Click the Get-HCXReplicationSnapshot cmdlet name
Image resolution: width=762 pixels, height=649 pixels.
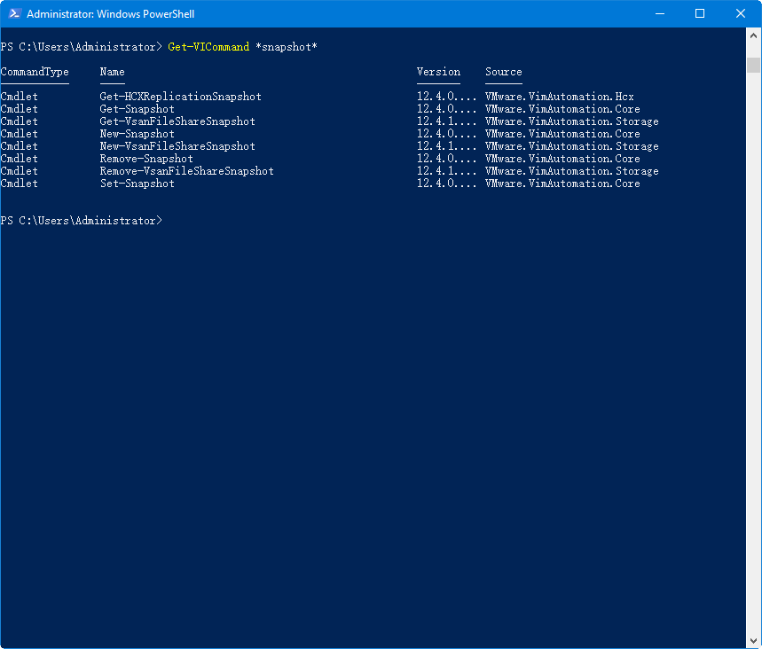point(181,97)
